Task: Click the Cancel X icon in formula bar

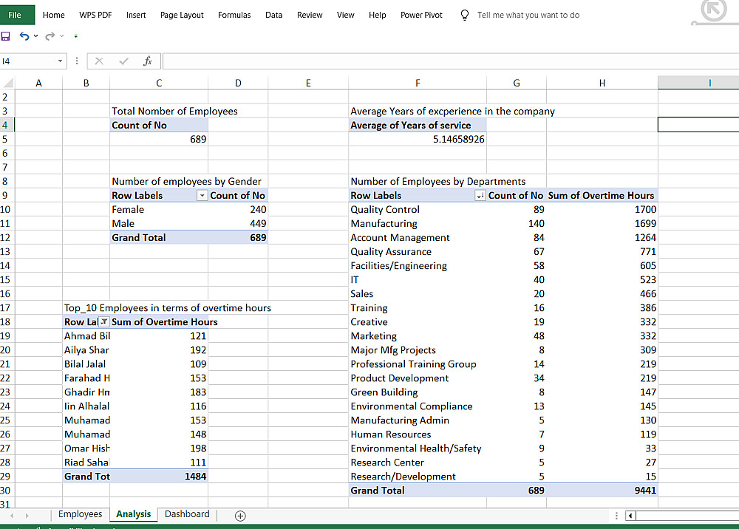Action: 99,61
